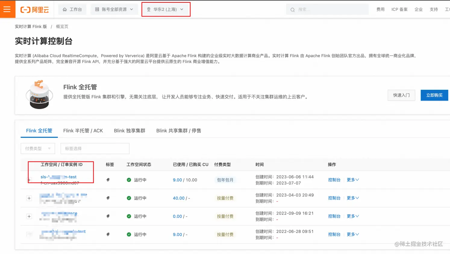Click the used CU value 9.00 / 10.00

click(177, 180)
